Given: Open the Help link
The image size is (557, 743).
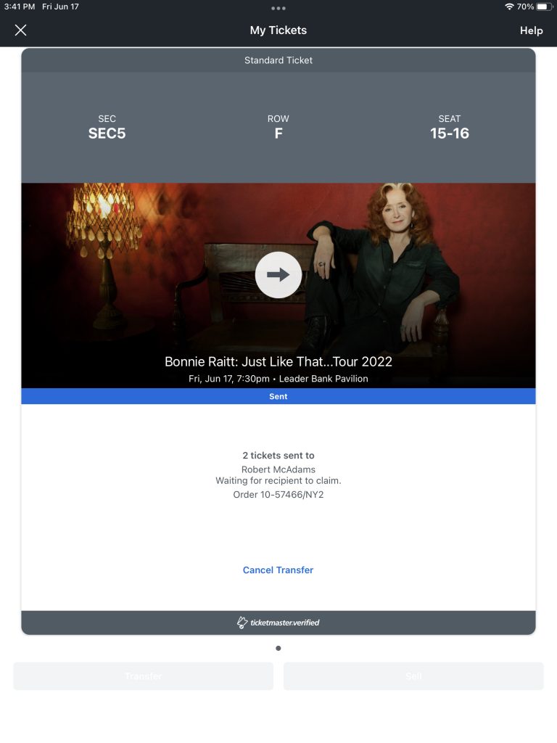Looking at the screenshot, I should (x=531, y=30).
